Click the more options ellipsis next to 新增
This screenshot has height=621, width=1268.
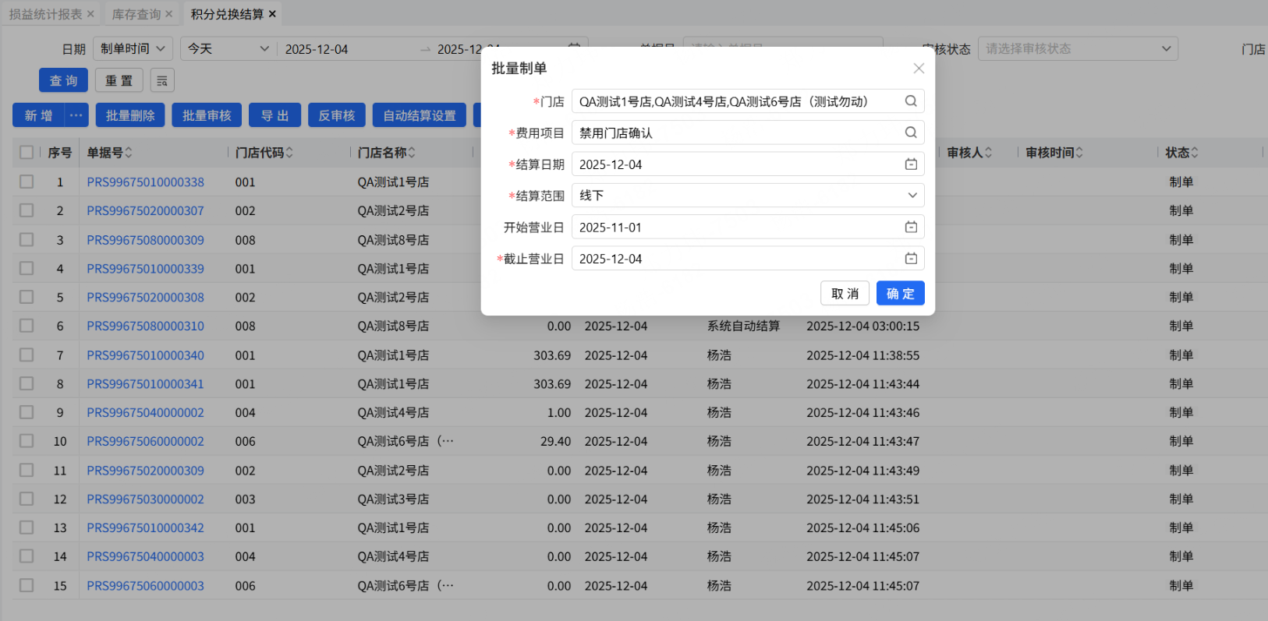[76, 115]
